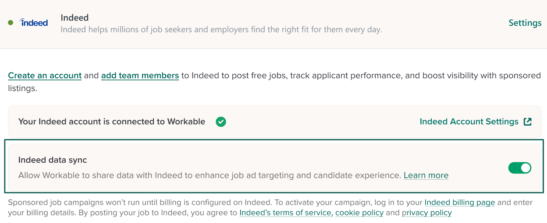Click the Indeed logo icon
Screen dimensions: 547x223
click(34, 23)
